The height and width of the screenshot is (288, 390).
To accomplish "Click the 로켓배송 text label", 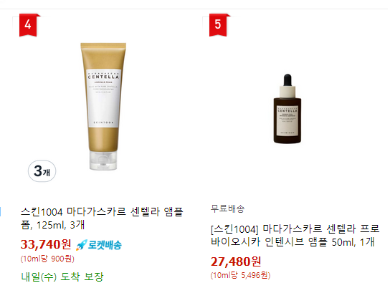I will coord(105,245).
